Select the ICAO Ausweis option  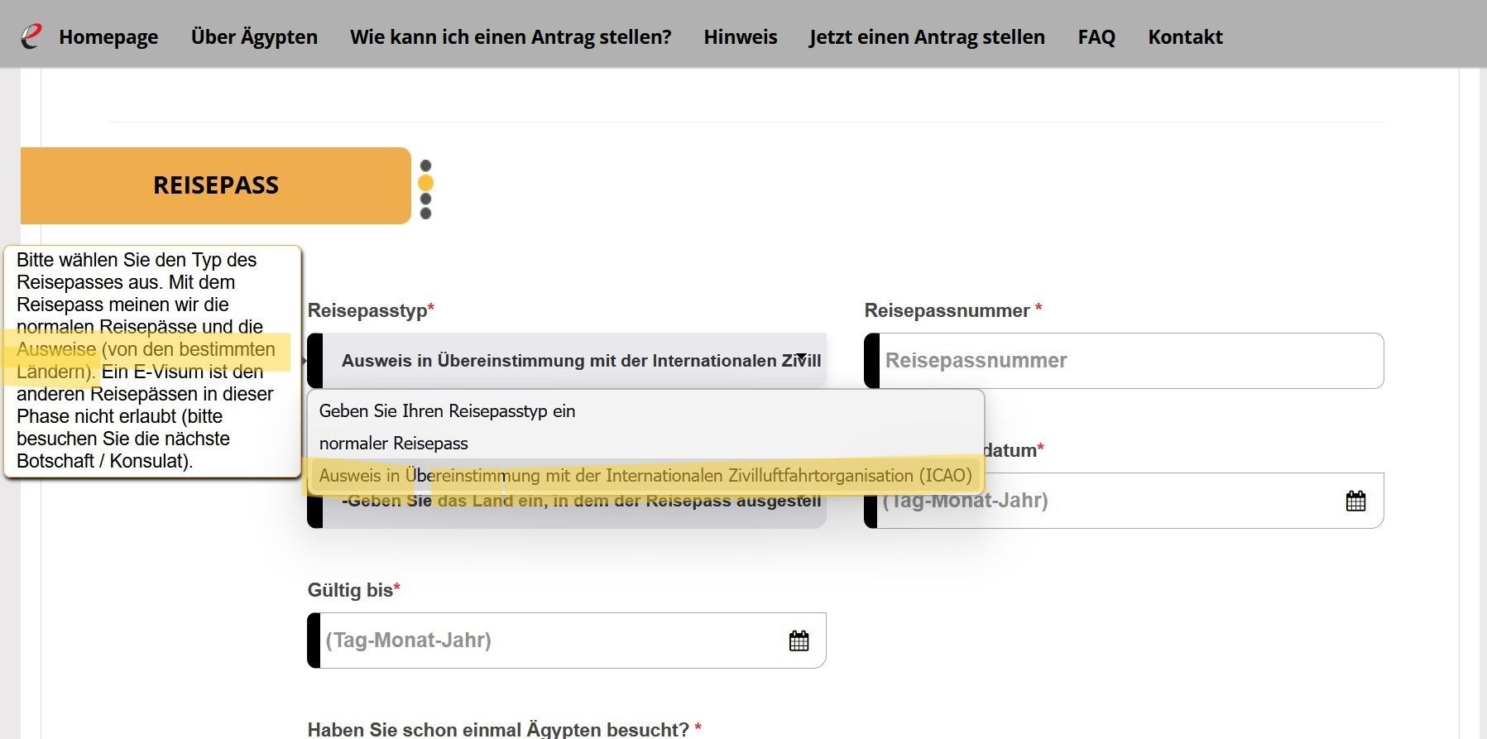coord(645,476)
